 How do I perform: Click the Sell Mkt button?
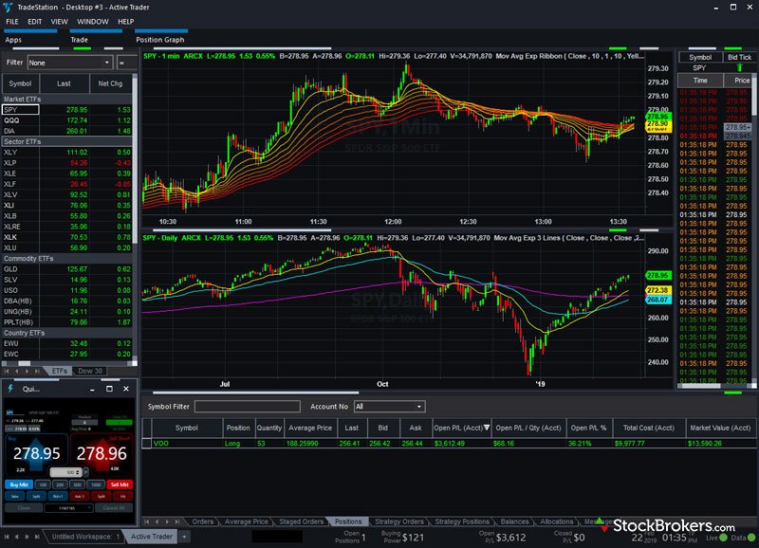pyautogui.click(x=120, y=484)
